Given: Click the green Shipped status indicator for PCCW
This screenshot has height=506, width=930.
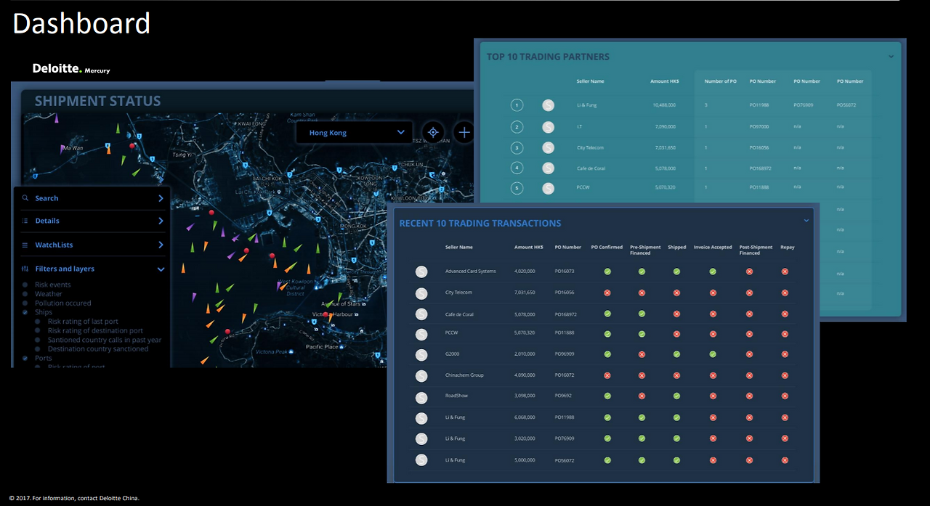Looking at the screenshot, I should (676, 332).
